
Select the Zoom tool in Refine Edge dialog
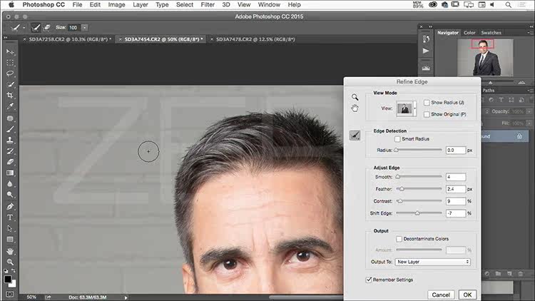point(355,97)
